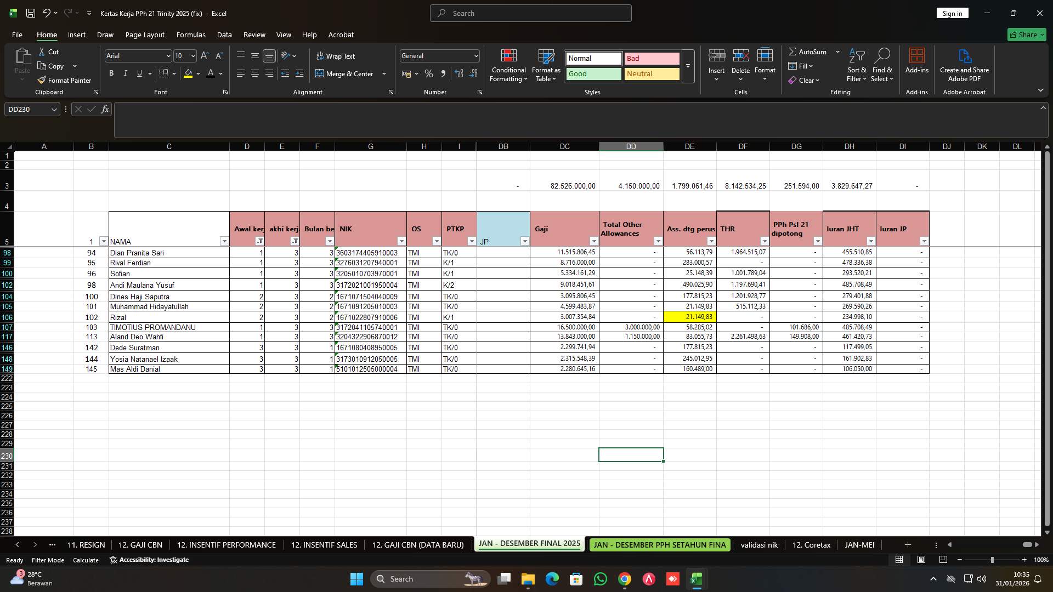Click the Wrap Text icon
Image resolution: width=1053 pixels, height=592 pixels.
[x=320, y=56]
